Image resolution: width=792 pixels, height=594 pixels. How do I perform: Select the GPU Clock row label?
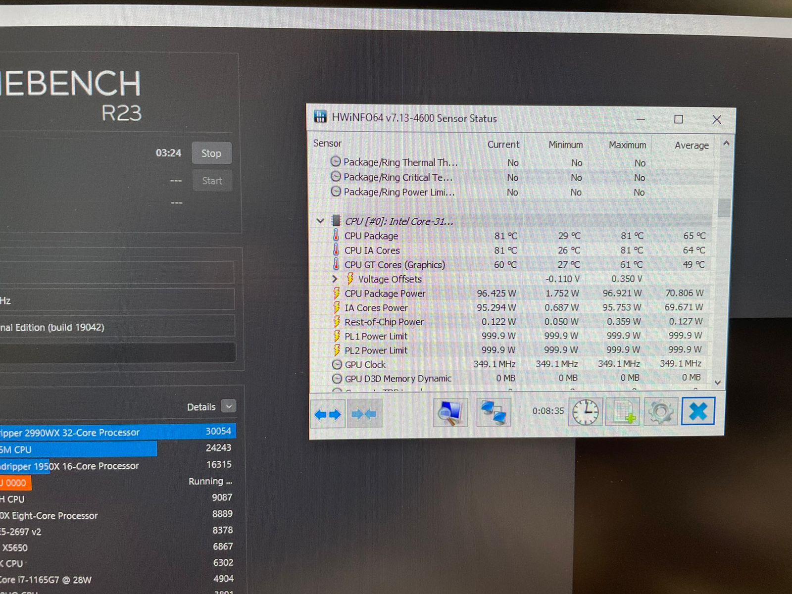(x=365, y=364)
